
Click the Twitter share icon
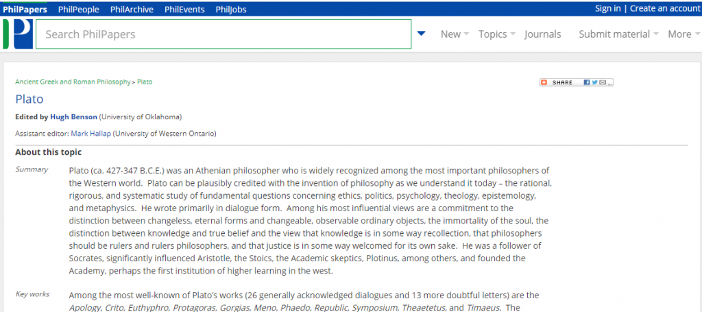point(594,82)
